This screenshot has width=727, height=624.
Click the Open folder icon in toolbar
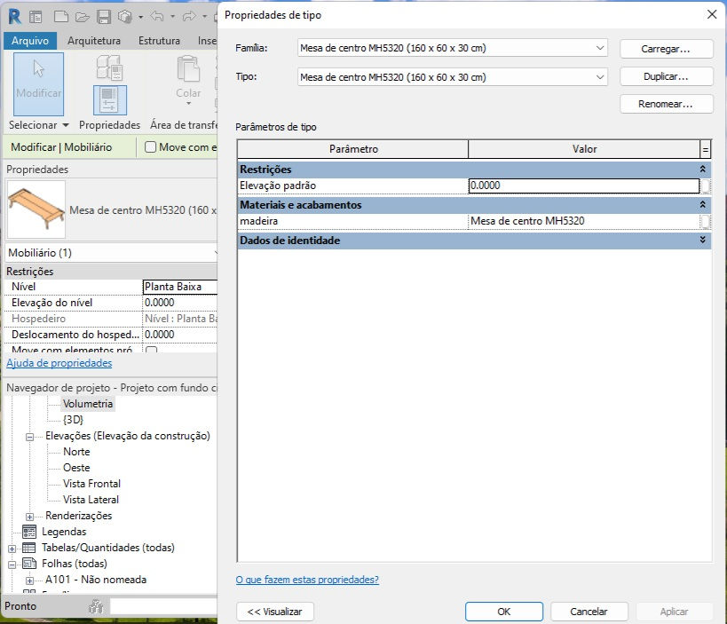(83, 17)
